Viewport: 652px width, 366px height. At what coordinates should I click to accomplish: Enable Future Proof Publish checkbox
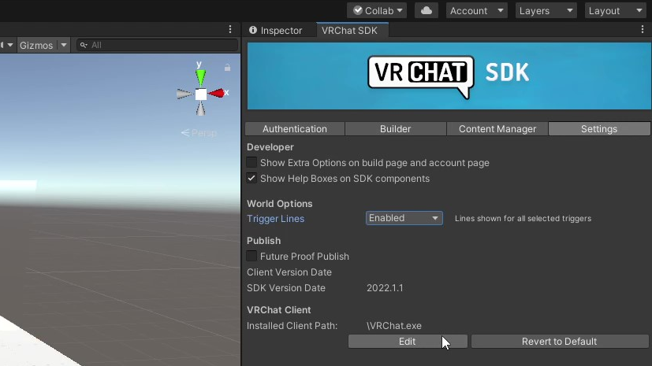coord(251,256)
